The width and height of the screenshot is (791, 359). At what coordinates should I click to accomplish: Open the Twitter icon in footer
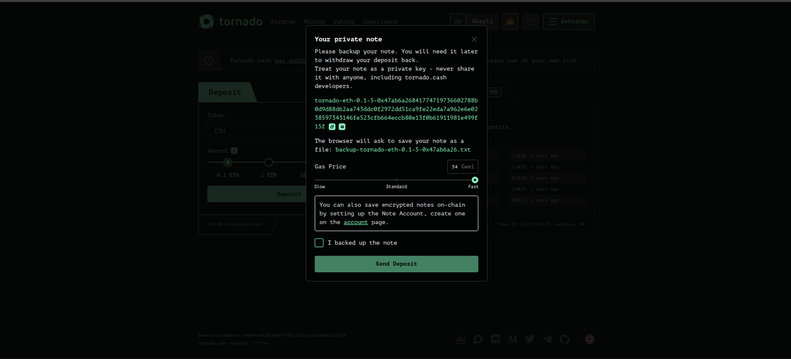tap(530, 339)
